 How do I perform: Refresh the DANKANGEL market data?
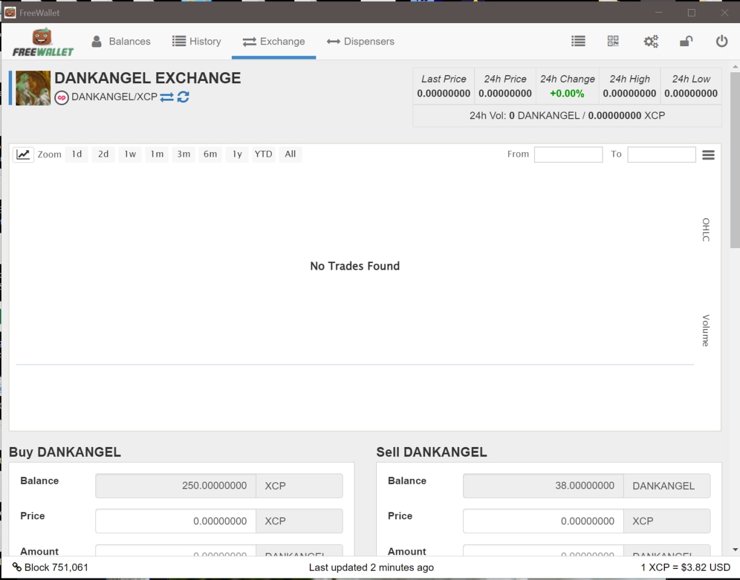183,97
